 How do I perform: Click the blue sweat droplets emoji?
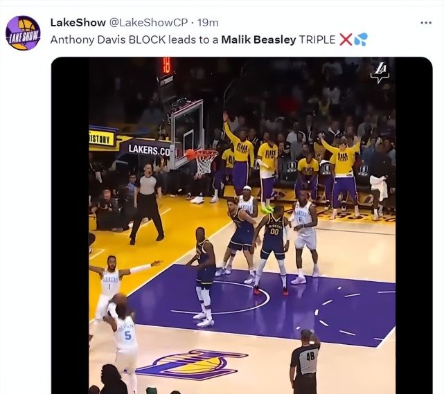pyautogui.click(x=360, y=39)
